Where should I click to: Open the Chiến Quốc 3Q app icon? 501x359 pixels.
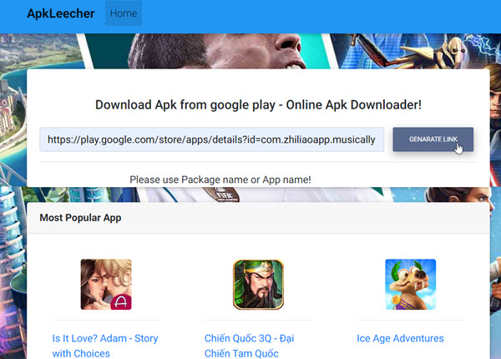point(258,284)
